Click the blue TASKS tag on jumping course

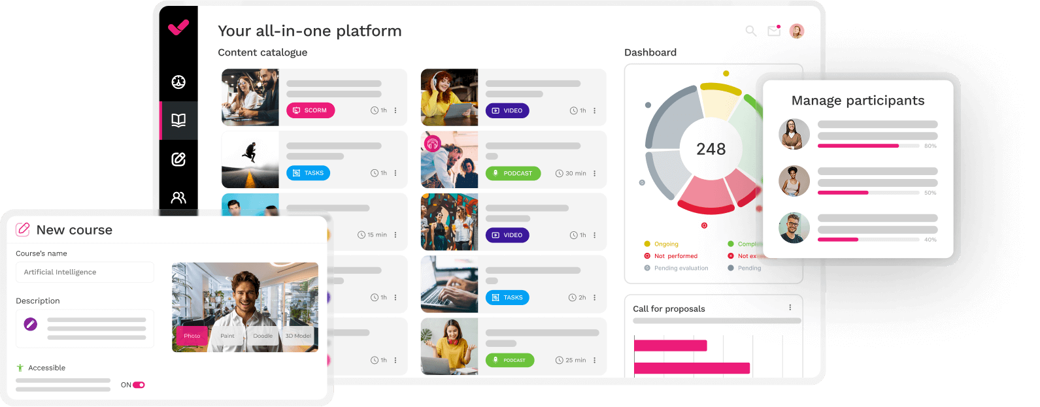pyautogui.click(x=309, y=173)
